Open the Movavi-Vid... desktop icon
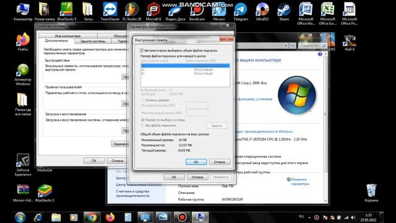This screenshot has width=396, height=223. click(23, 193)
